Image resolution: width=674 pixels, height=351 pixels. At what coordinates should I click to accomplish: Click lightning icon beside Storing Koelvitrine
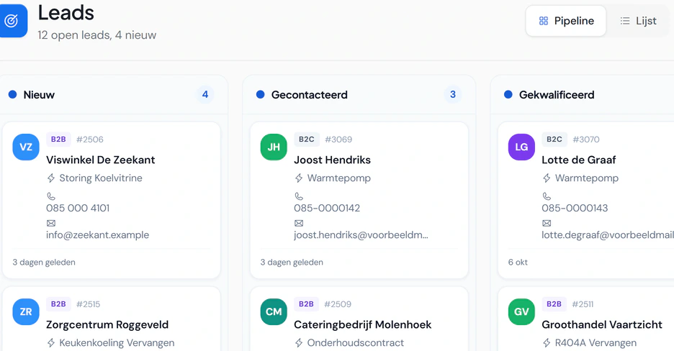click(x=51, y=178)
